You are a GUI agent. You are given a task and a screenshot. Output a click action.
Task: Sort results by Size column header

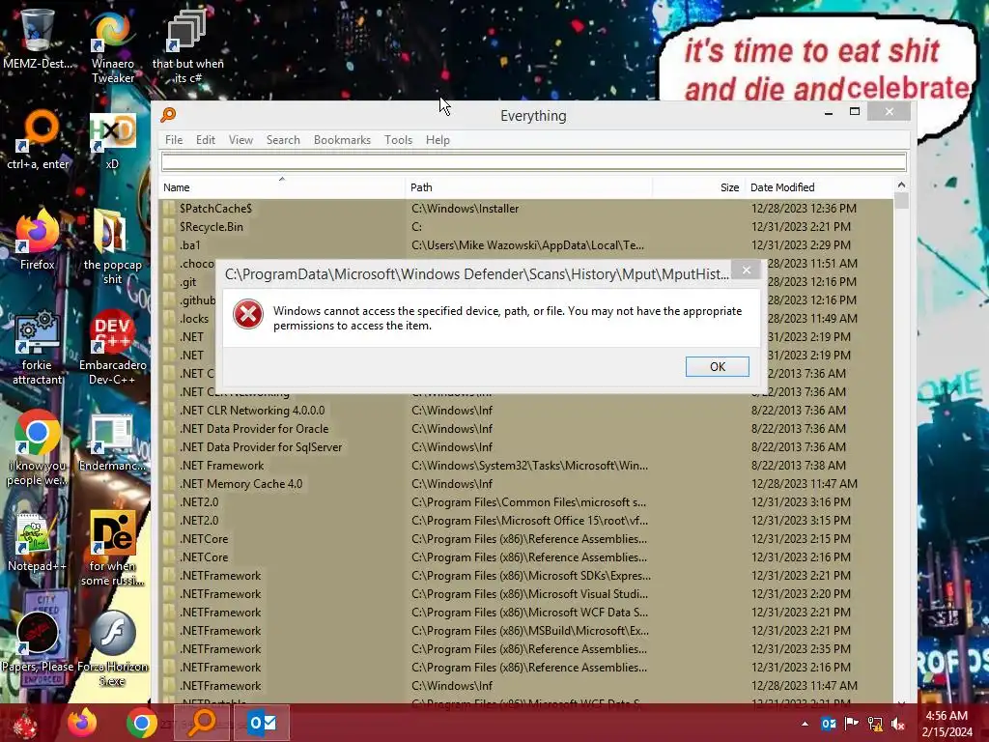tap(698, 187)
